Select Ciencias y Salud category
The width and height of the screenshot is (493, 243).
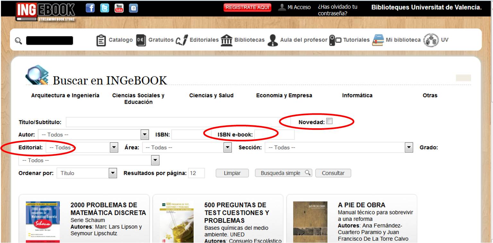point(212,96)
